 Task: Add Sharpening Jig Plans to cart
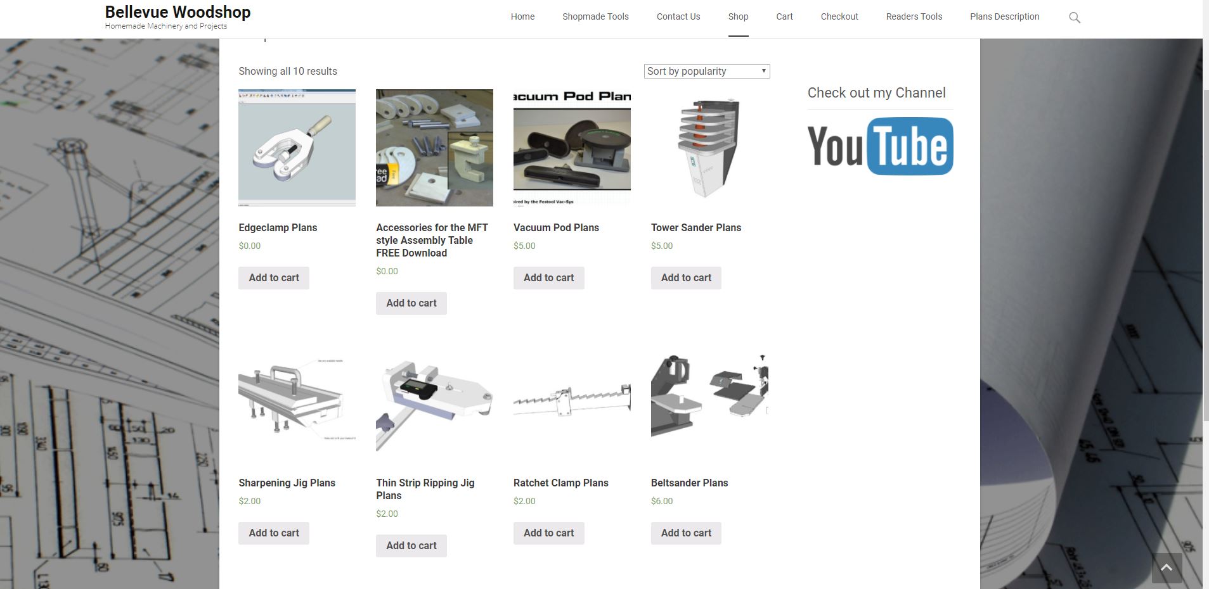(274, 533)
